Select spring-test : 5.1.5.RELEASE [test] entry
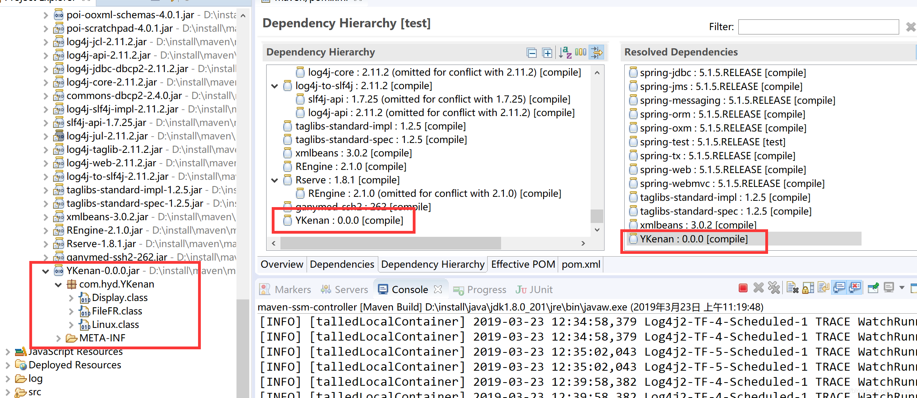Viewport: 917px width, 398px height. (712, 142)
